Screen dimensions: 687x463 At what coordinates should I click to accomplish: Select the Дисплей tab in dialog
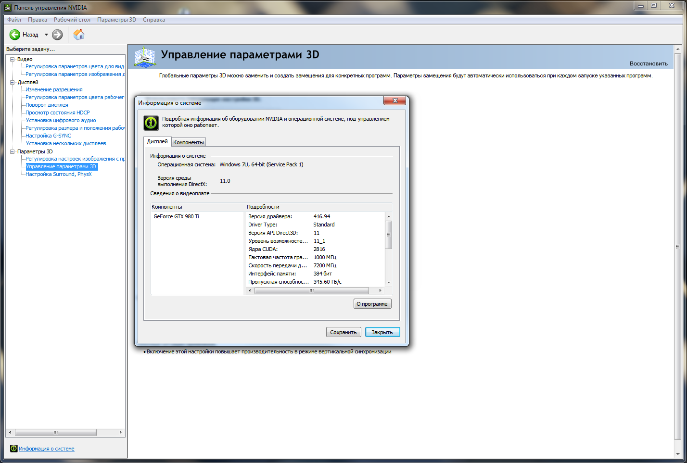click(x=157, y=141)
